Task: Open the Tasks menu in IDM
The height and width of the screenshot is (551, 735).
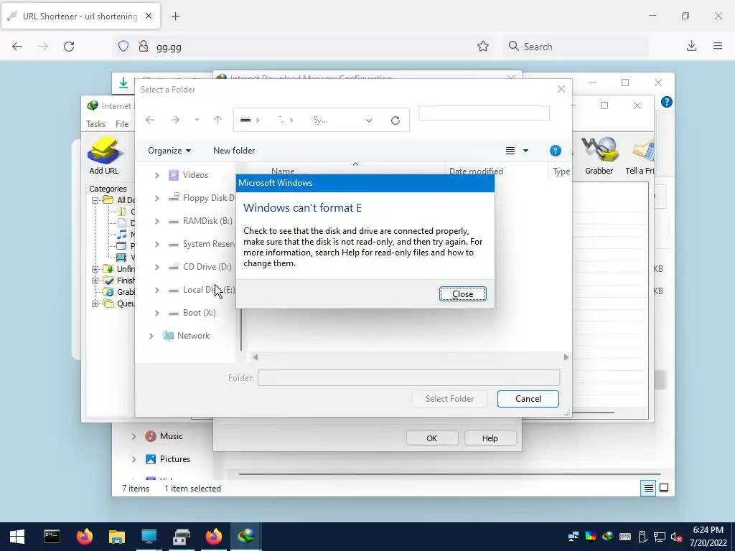Action: 95,124
